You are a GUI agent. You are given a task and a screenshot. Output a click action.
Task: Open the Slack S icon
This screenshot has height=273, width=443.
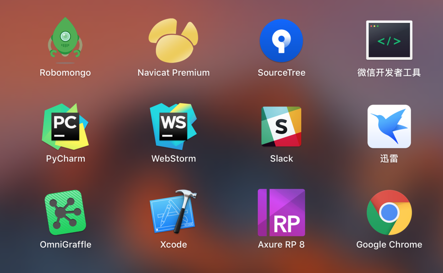click(282, 126)
